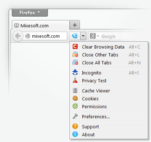Click the back arrow navigation button
Viewport: 151px width, 142px height.
tap(18, 36)
